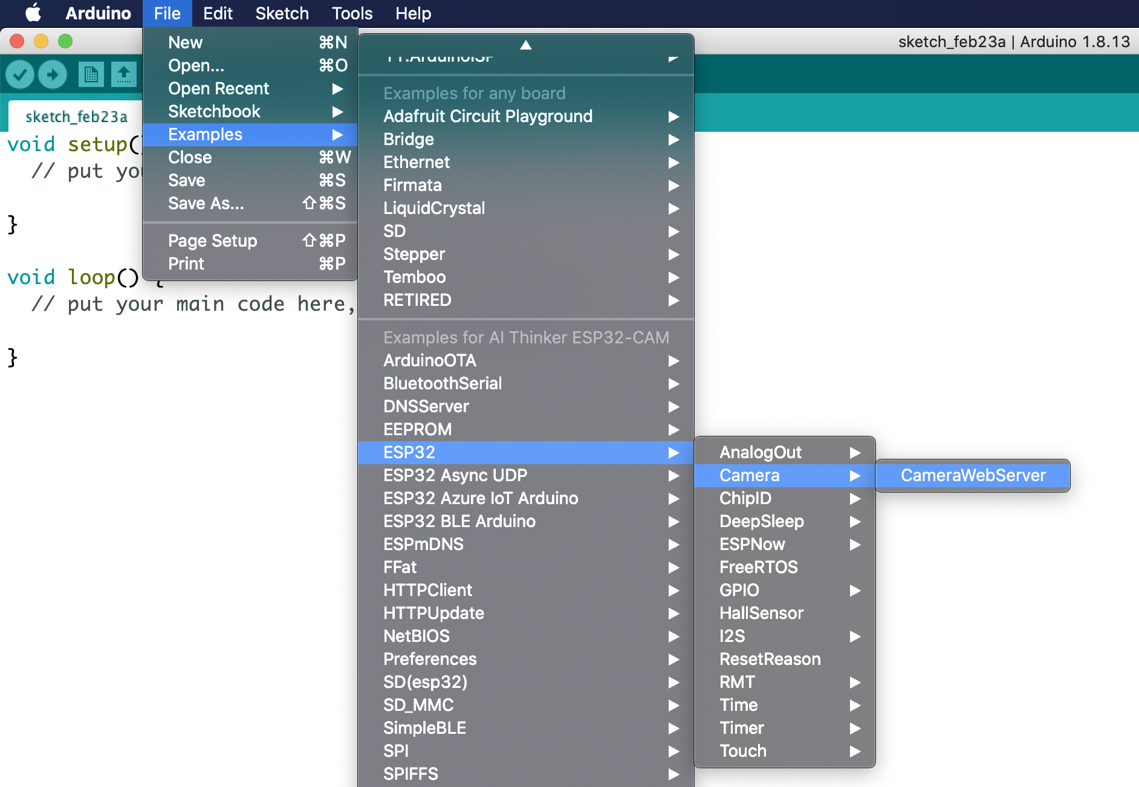The image size is (1139, 787).
Task: Expand NetBIOS examples submenu
Action: tap(526, 636)
